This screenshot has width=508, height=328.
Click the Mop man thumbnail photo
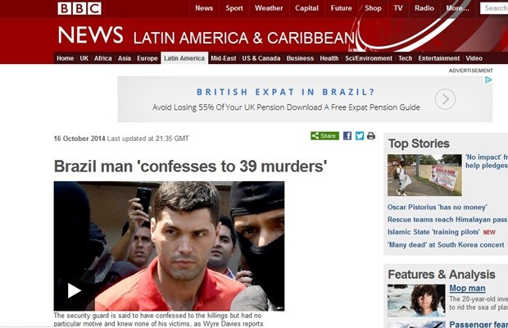point(416,300)
